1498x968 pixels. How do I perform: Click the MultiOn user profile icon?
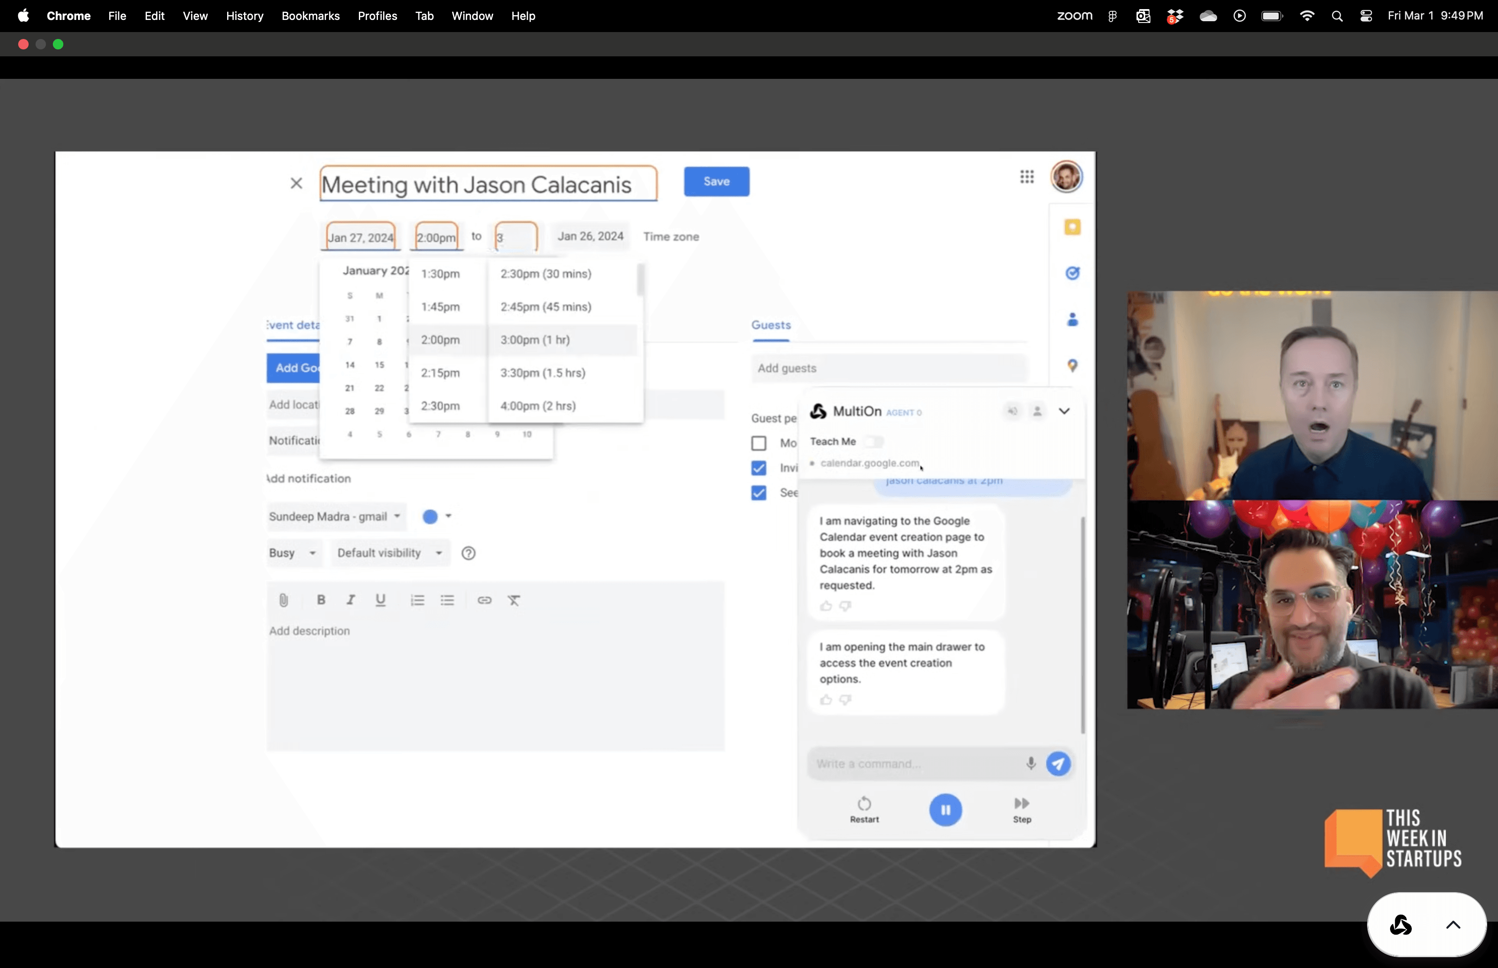click(1037, 411)
